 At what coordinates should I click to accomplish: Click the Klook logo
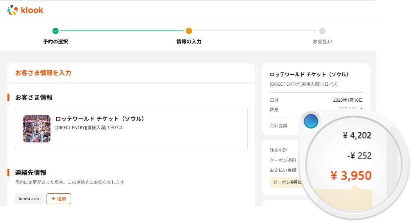[25, 10]
